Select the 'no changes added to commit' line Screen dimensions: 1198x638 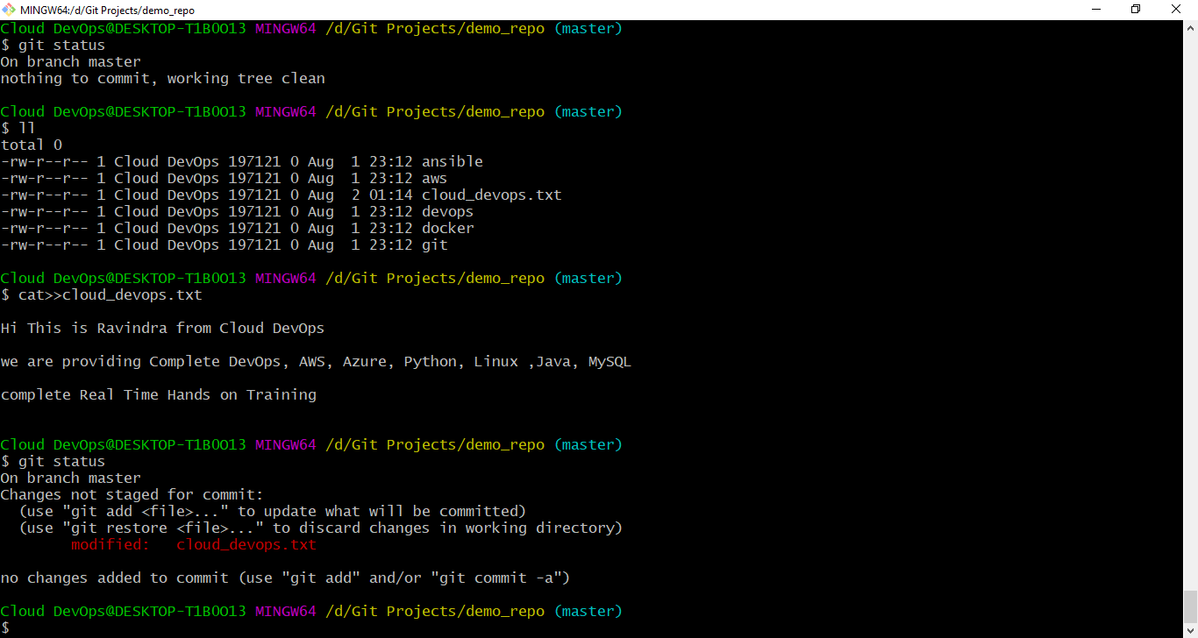285,578
